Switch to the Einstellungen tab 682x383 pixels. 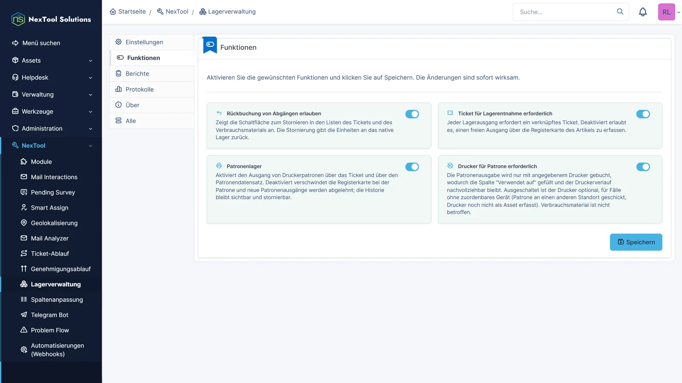pos(152,42)
